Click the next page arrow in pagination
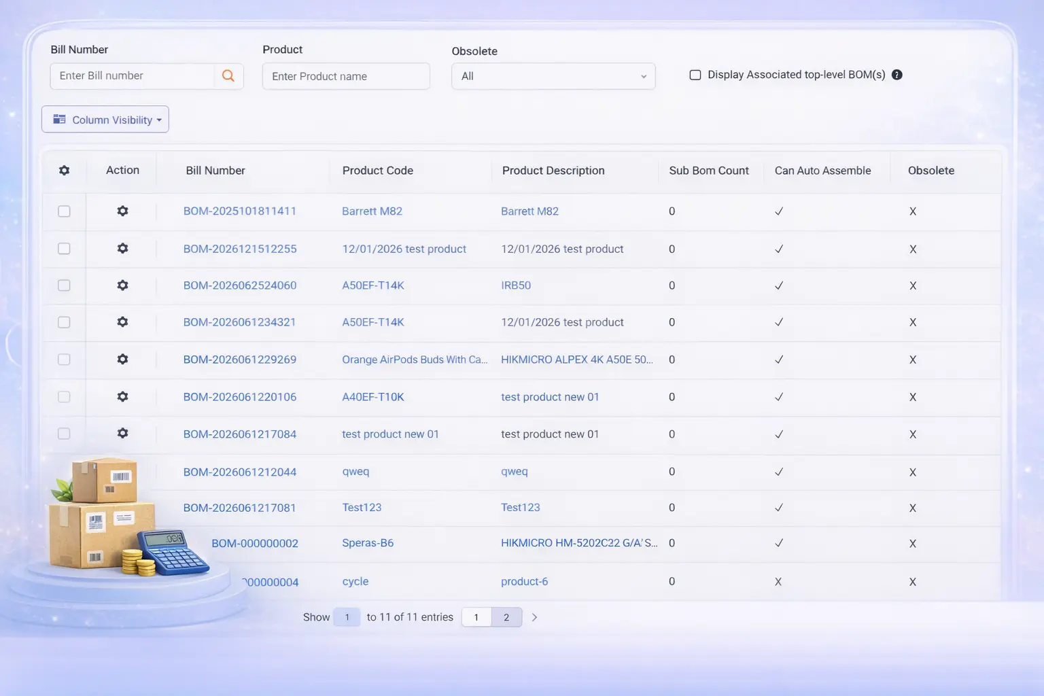The height and width of the screenshot is (696, 1044). tap(535, 617)
